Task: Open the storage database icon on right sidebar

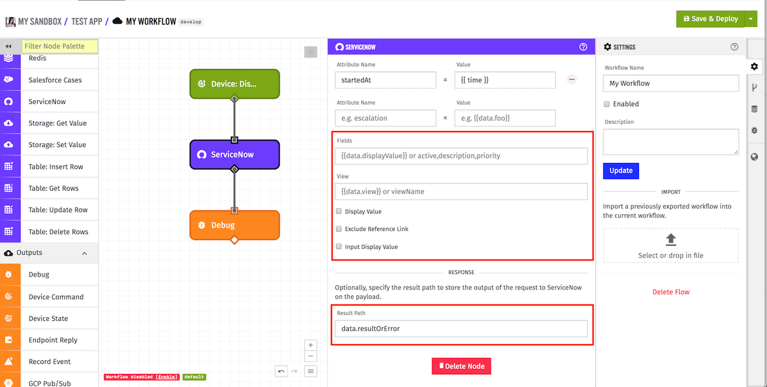Action: tap(754, 109)
